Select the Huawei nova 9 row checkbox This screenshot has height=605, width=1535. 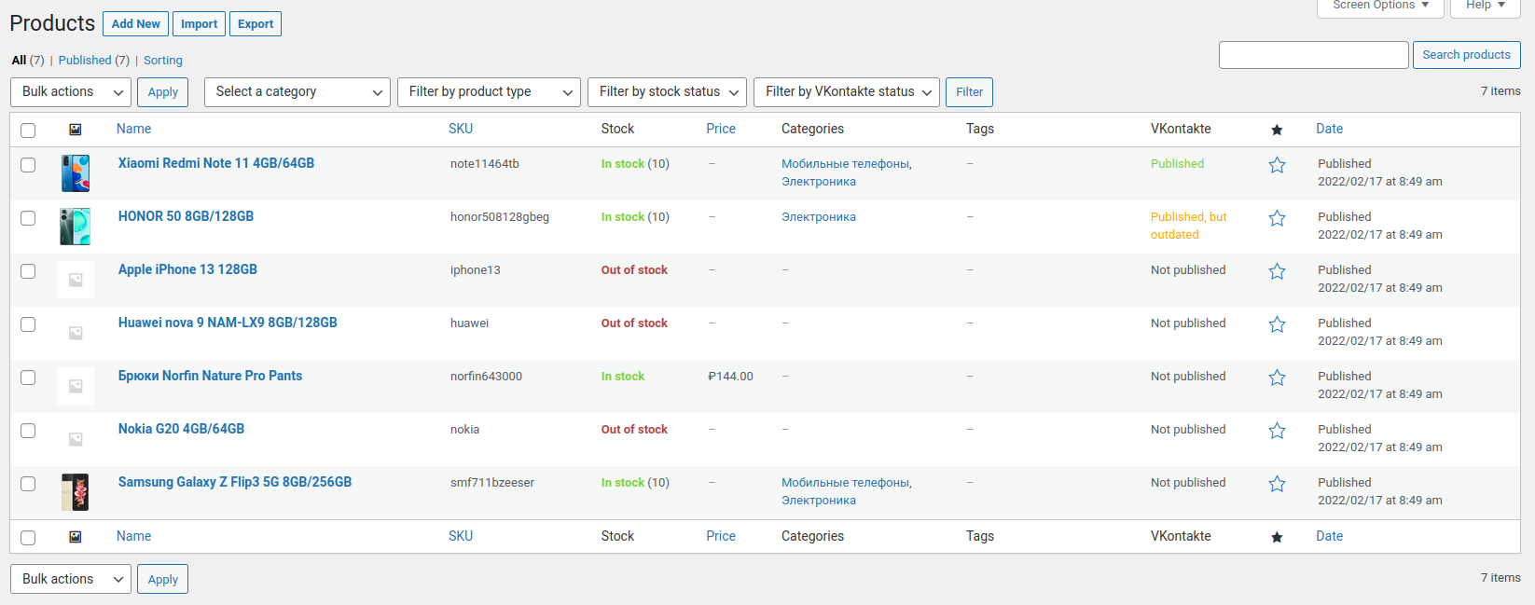pyautogui.click(x=28, y=324)
